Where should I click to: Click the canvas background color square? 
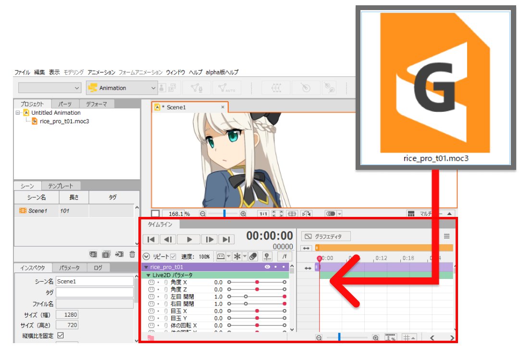pos(156,214)
